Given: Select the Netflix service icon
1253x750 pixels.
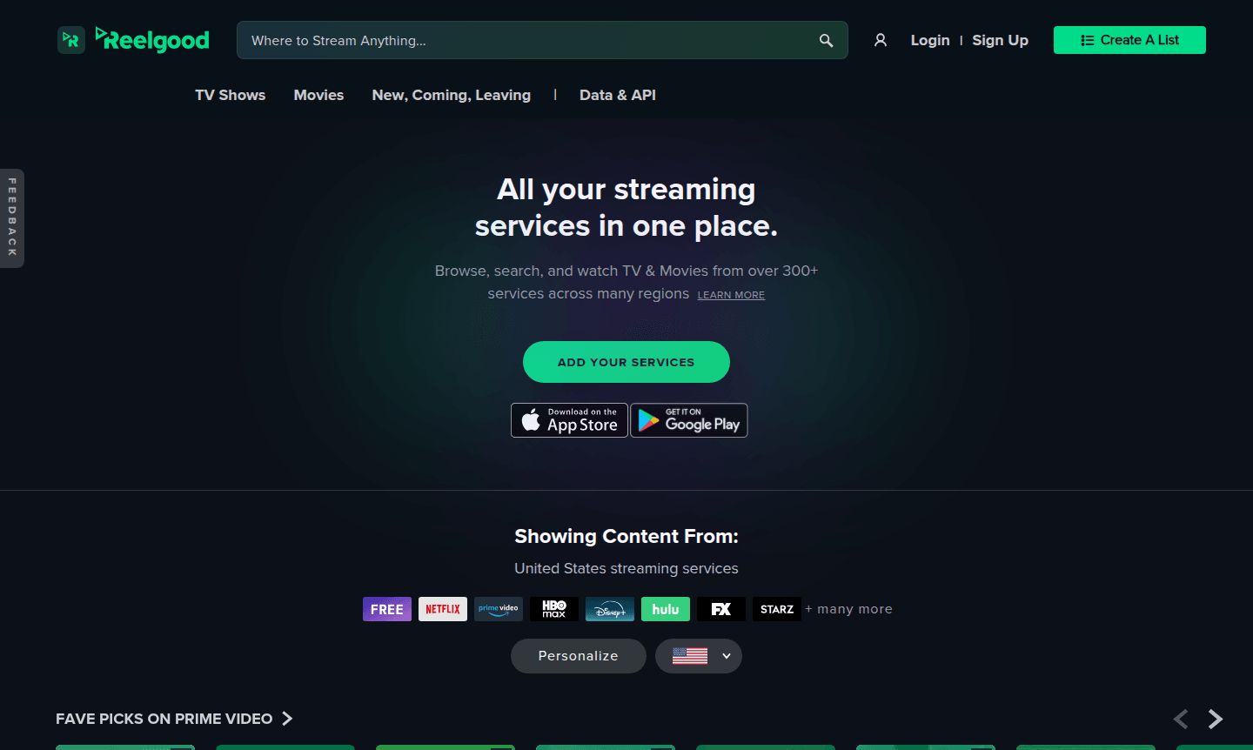Looking at the screenshot, I should pyautogui.click(x=442, y=609).
